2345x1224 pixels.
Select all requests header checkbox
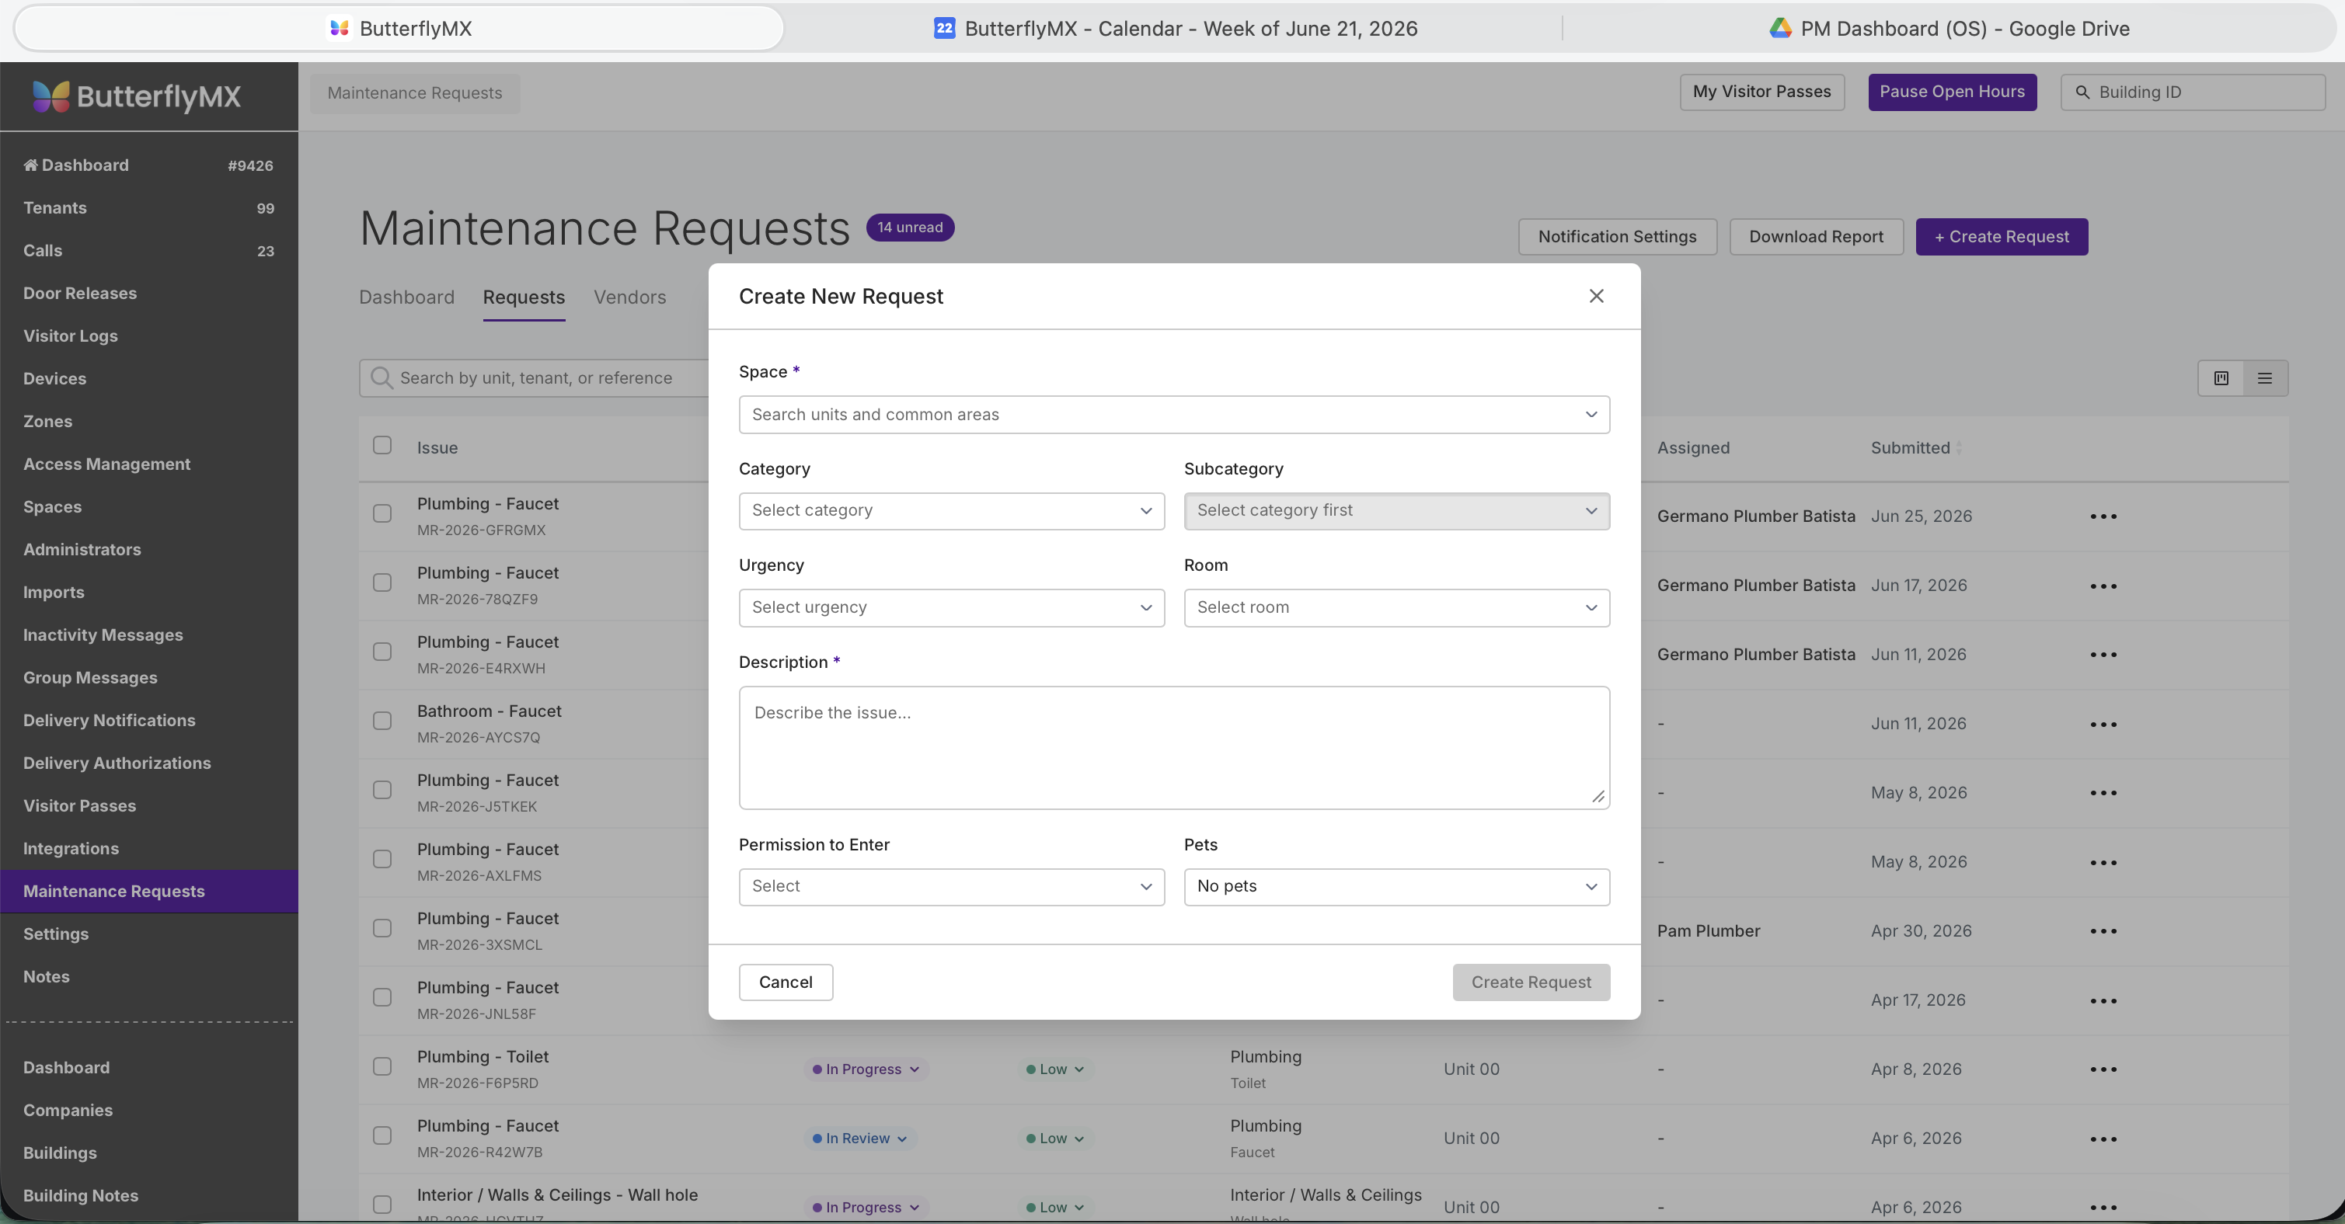click(382, 445)
